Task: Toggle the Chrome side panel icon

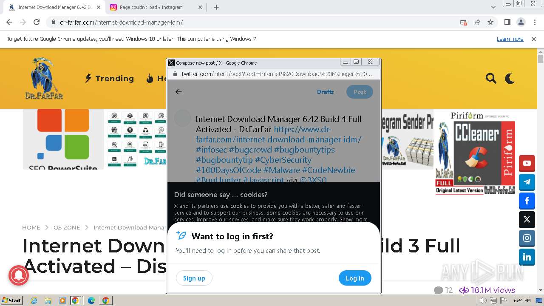Action: (507, 22)
